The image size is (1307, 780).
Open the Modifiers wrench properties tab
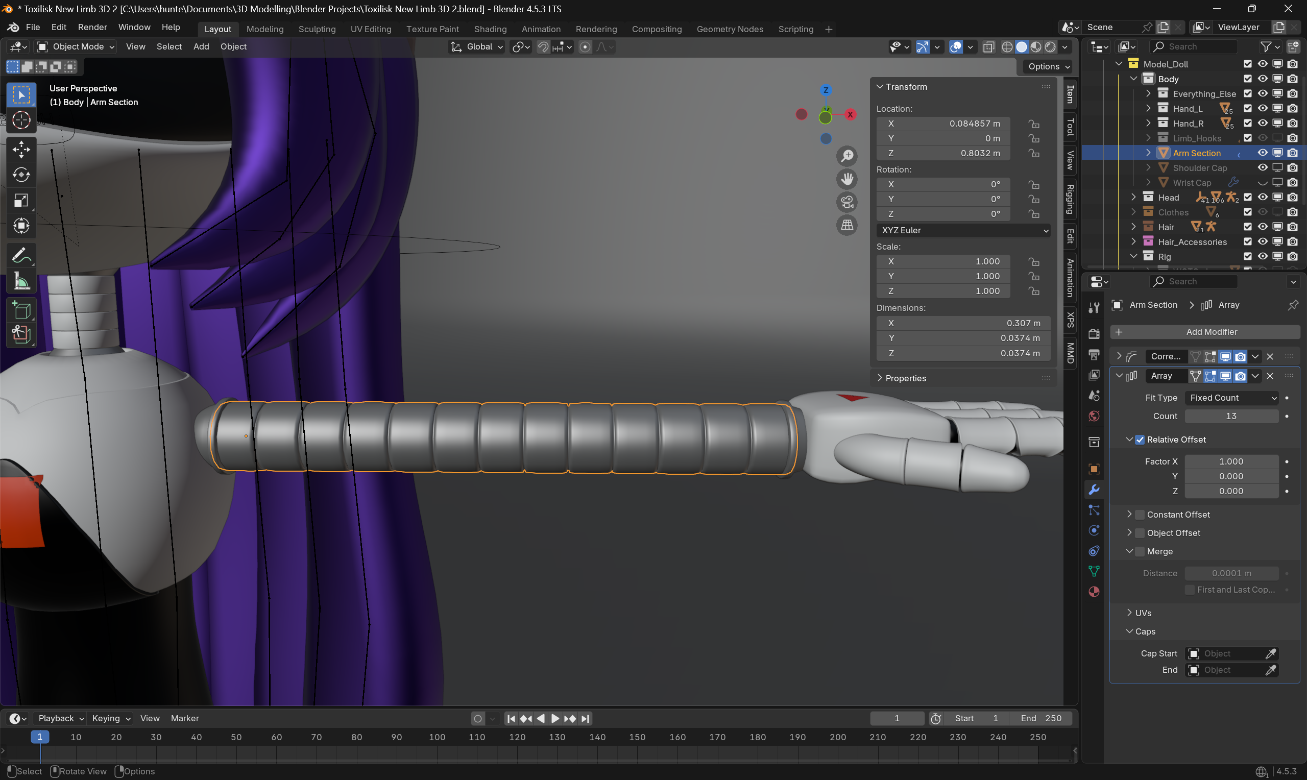pos(1094,490)
